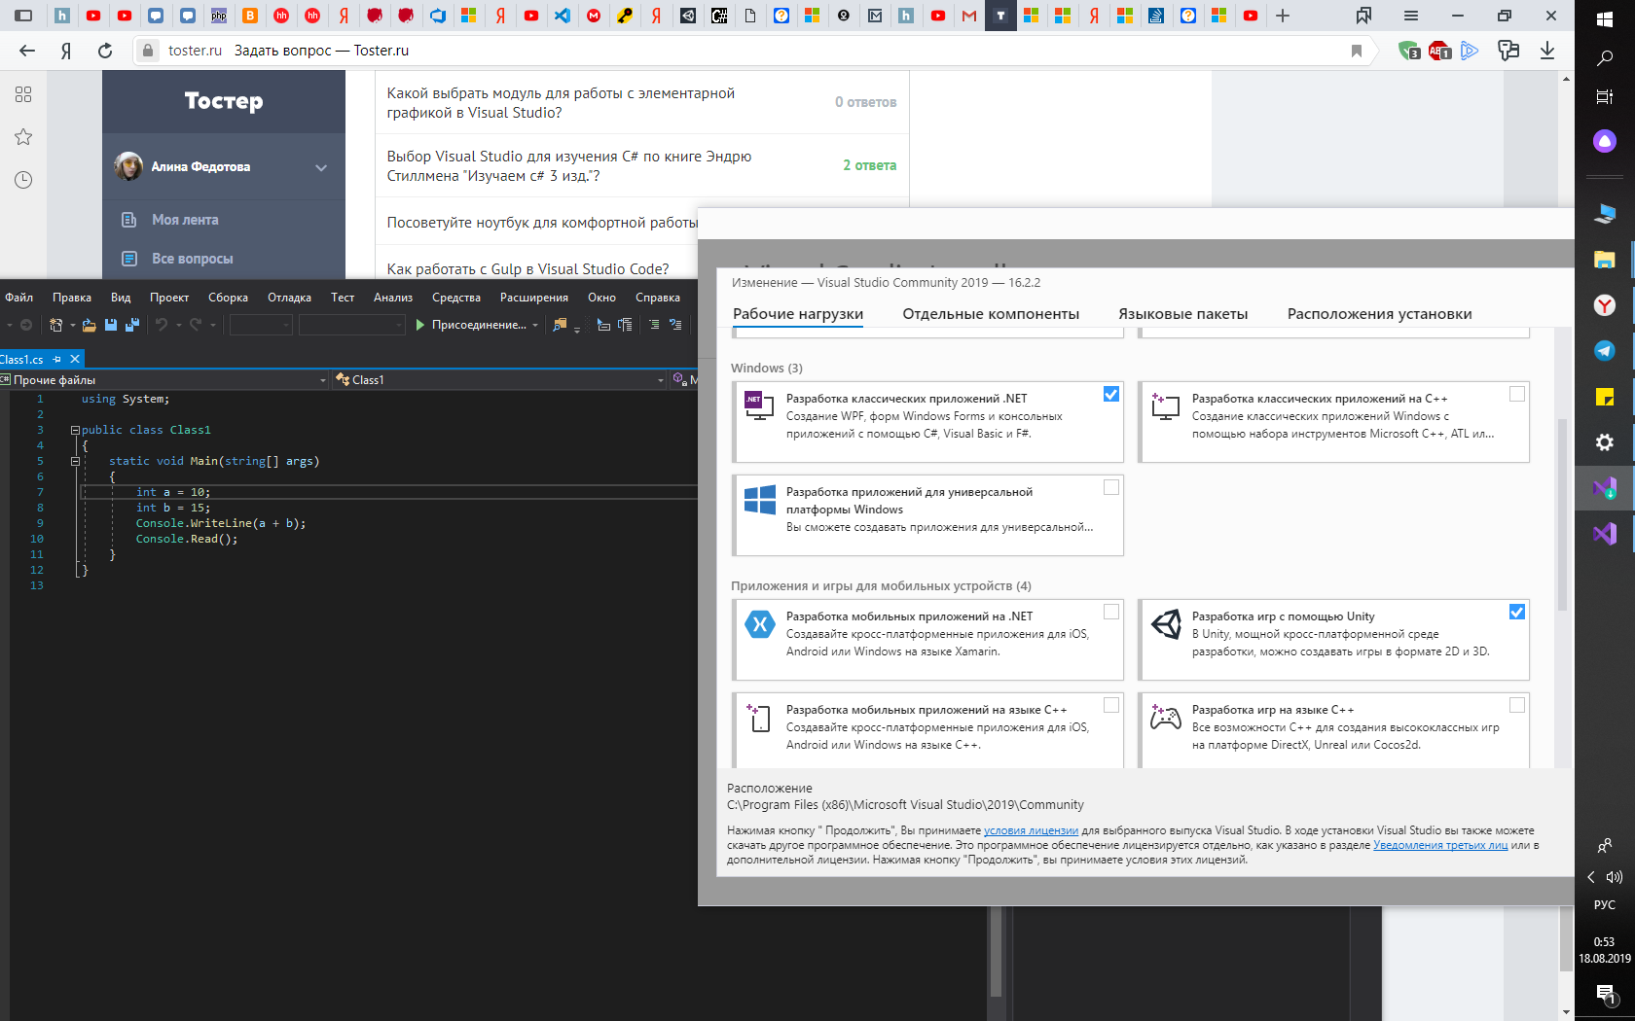Open Все вопросы in Toster sidebar
The height and width of the screenshot is (1021, 1635).
point(192,259)
